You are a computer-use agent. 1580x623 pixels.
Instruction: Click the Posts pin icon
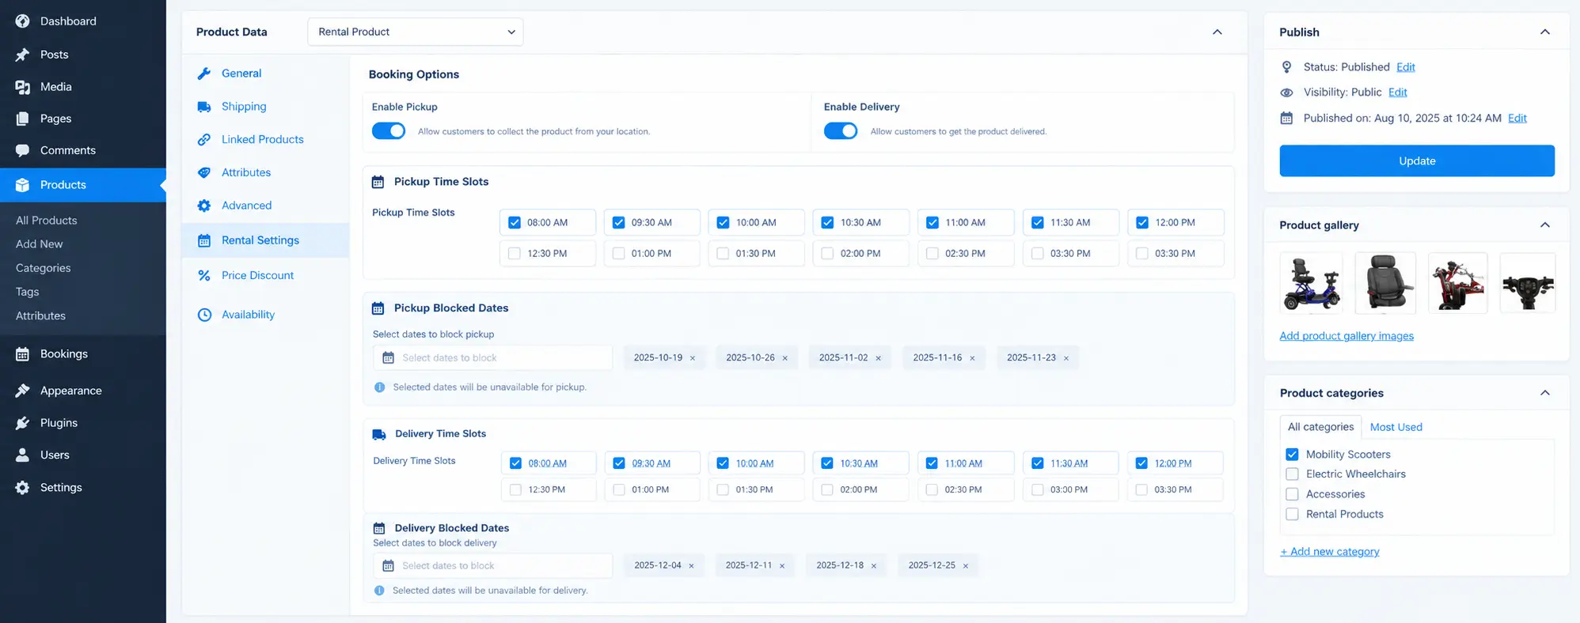(x=23, y=55)
